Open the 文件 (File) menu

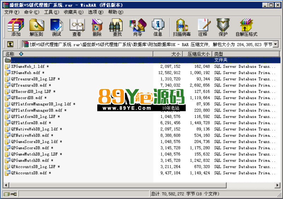(12, 12)
